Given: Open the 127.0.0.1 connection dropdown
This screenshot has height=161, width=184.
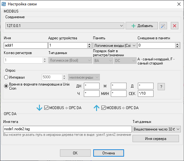Looking at the screenshot, I should tap(65, 26).
